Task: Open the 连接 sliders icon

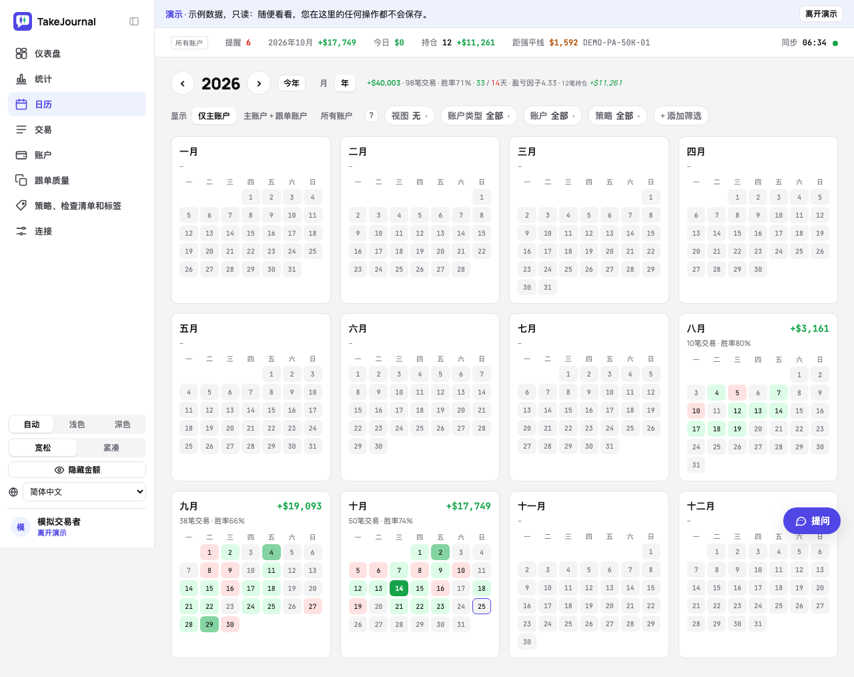Action: coord(21,231)
